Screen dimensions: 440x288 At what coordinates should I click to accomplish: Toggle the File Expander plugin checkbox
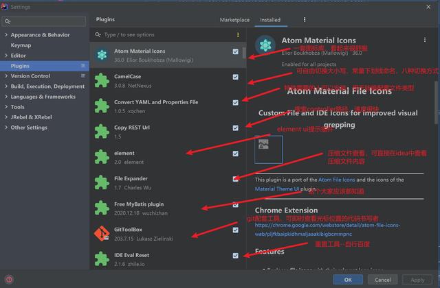coord(235,179)
